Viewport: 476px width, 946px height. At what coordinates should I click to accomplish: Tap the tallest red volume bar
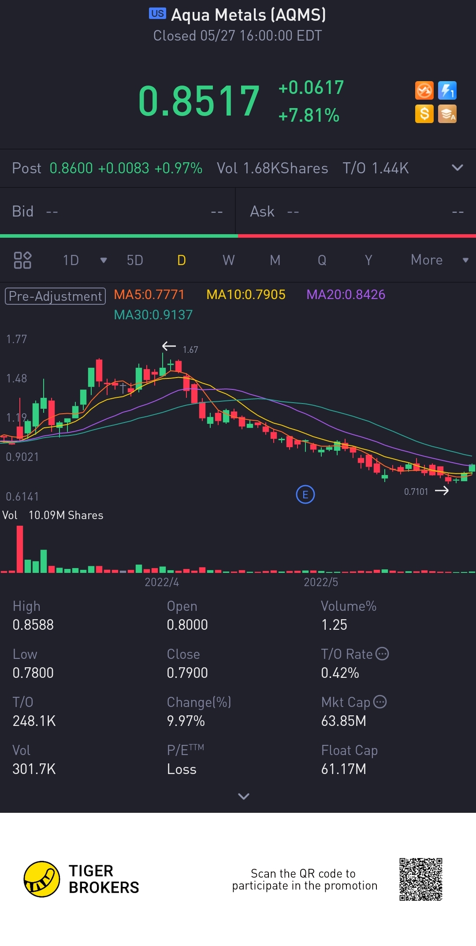tap(20, 549)
